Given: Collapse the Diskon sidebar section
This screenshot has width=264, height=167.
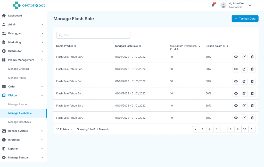Looking at the screenshot, I should click(x=42, y=95).
